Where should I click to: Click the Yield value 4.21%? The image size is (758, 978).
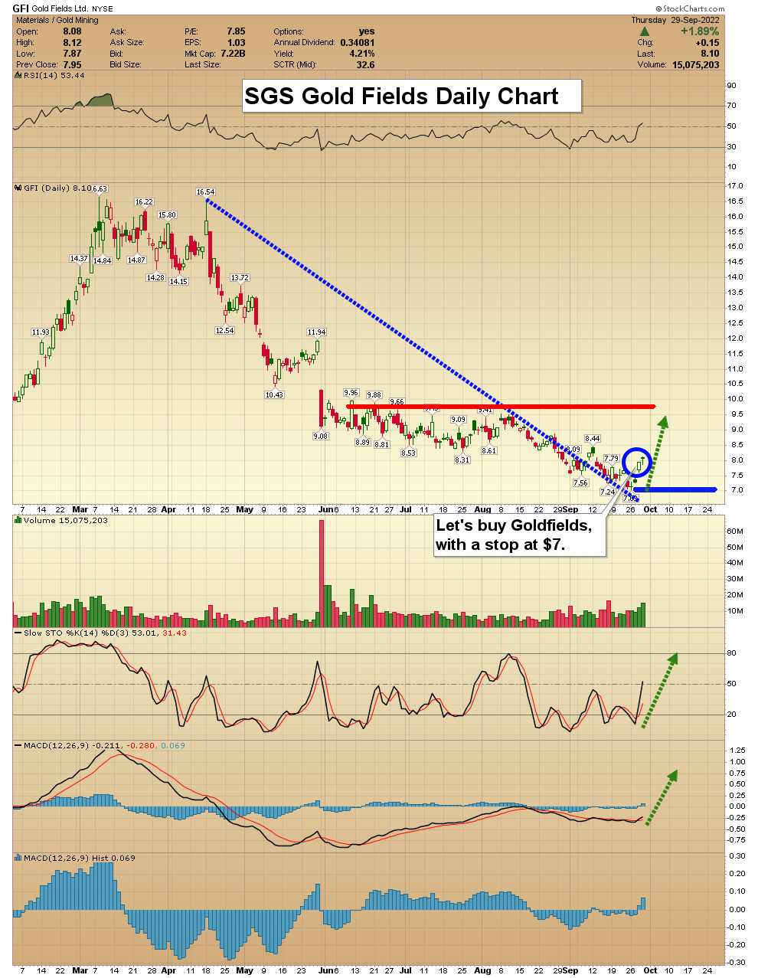(362, 54)
